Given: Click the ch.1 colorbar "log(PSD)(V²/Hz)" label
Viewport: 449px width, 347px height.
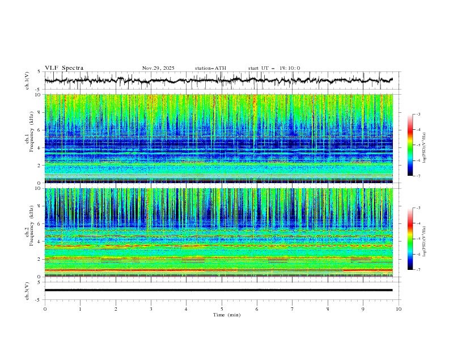Looking at the screenshot, I should point(425,148).
